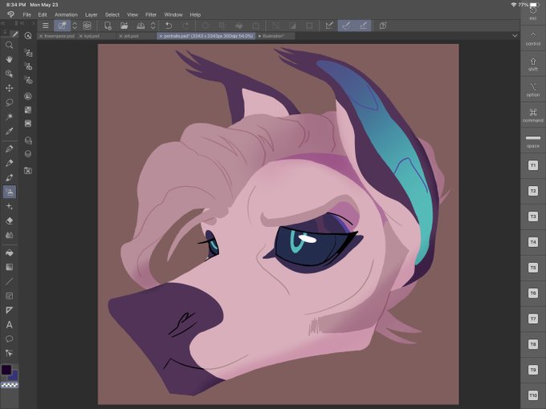
Task: Switch to the Illustration canvas tab
Action: [x=274, y=36]
